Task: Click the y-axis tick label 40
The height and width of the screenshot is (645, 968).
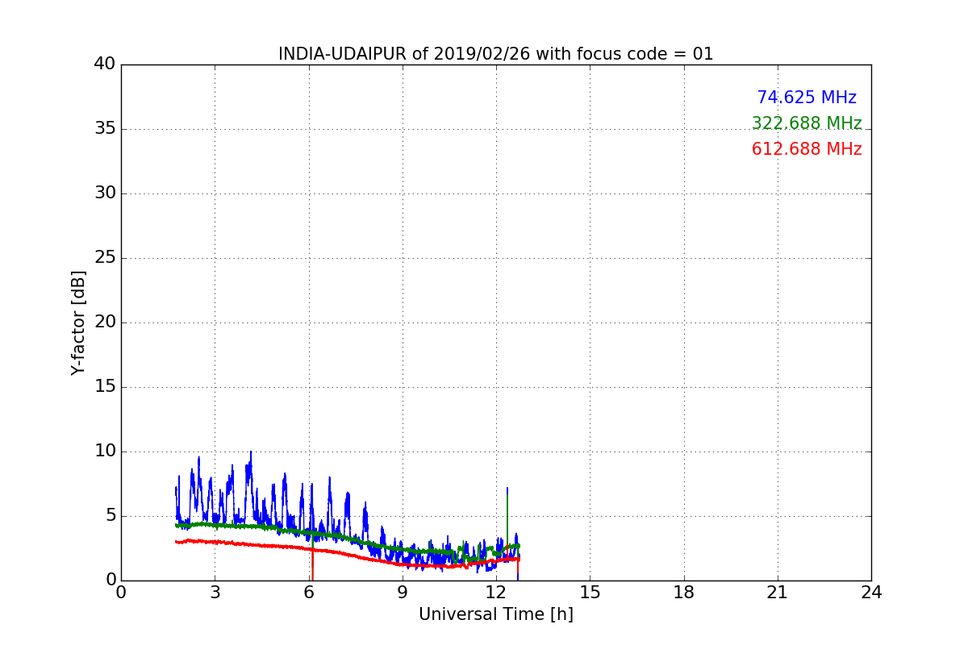Action: pos(104,64)
